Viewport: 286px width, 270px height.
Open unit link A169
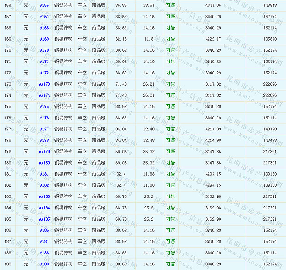[x=44, y=39]
